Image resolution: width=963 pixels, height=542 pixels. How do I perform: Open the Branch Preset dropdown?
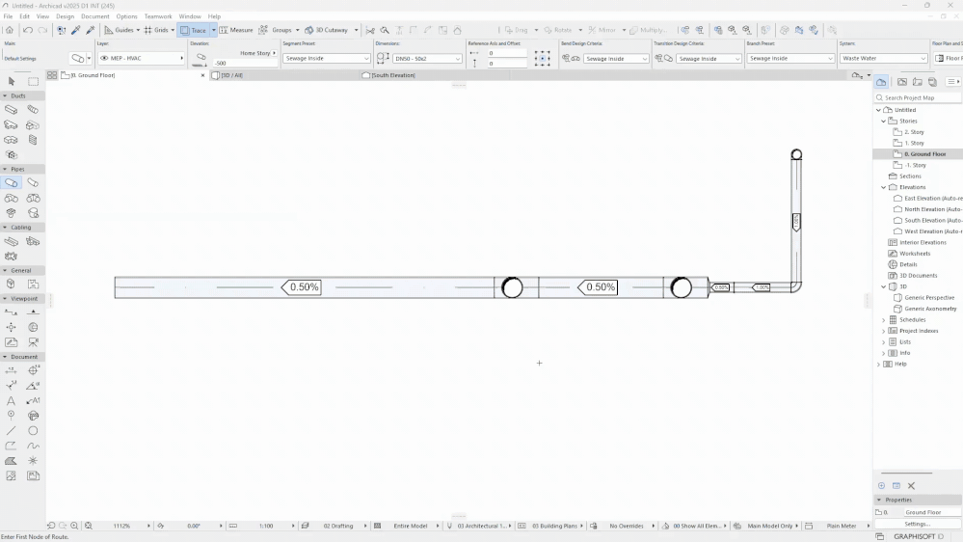[789, 59]
